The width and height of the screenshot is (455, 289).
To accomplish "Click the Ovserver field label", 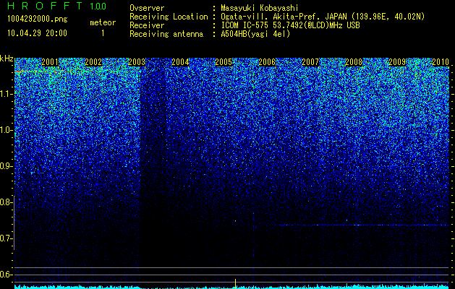I will (147, 8).
